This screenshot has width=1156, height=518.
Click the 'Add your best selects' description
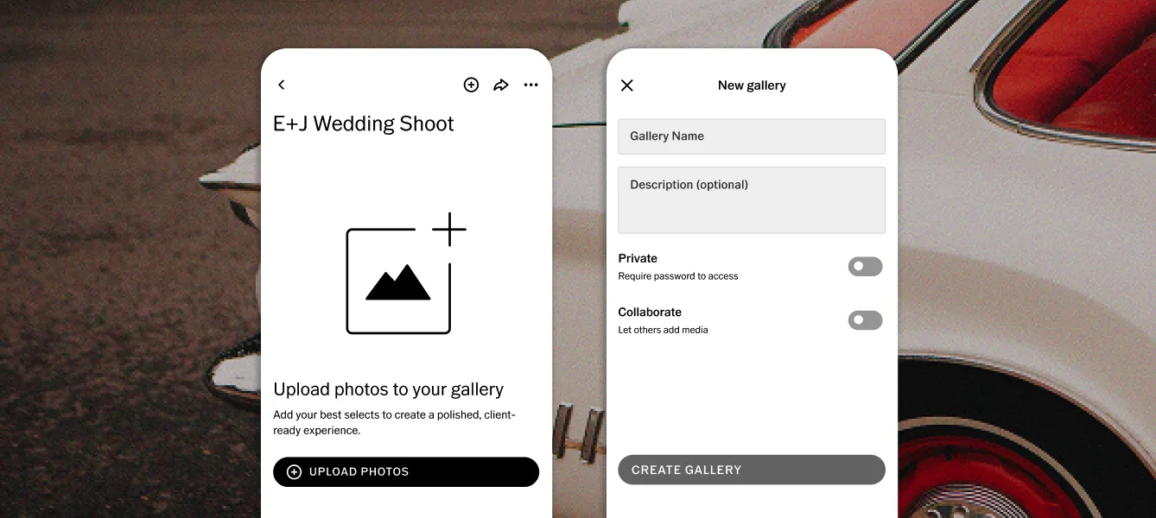pos(394,422)
